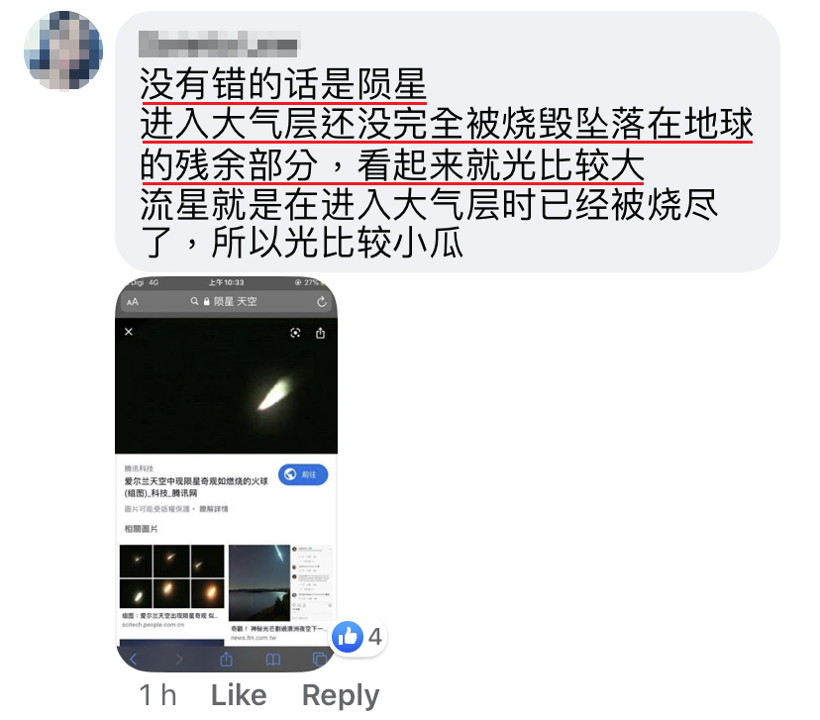Click the 1 h comment timestamp

[x=157, y=695]
